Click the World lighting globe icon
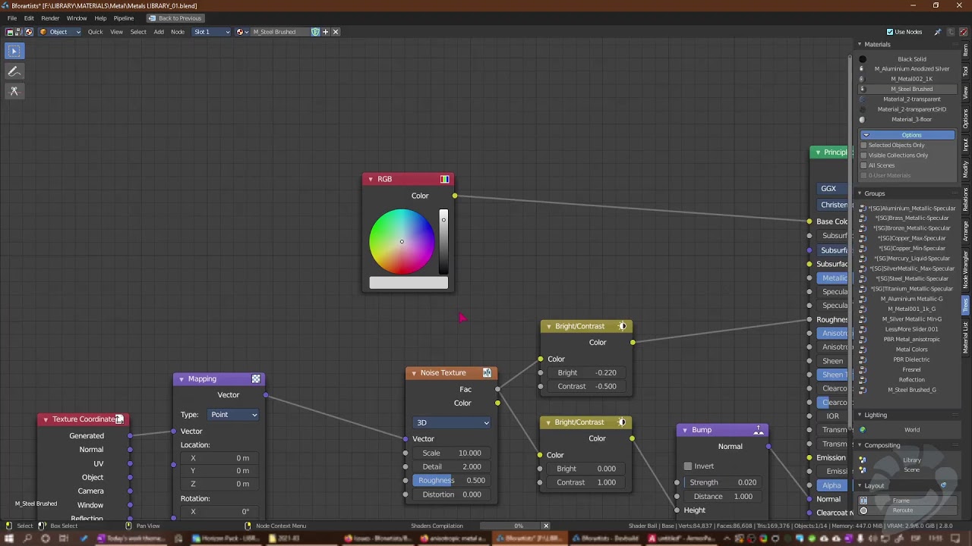Image resolution: width=972 pixels, height=546 pixels. pos(862,430)
